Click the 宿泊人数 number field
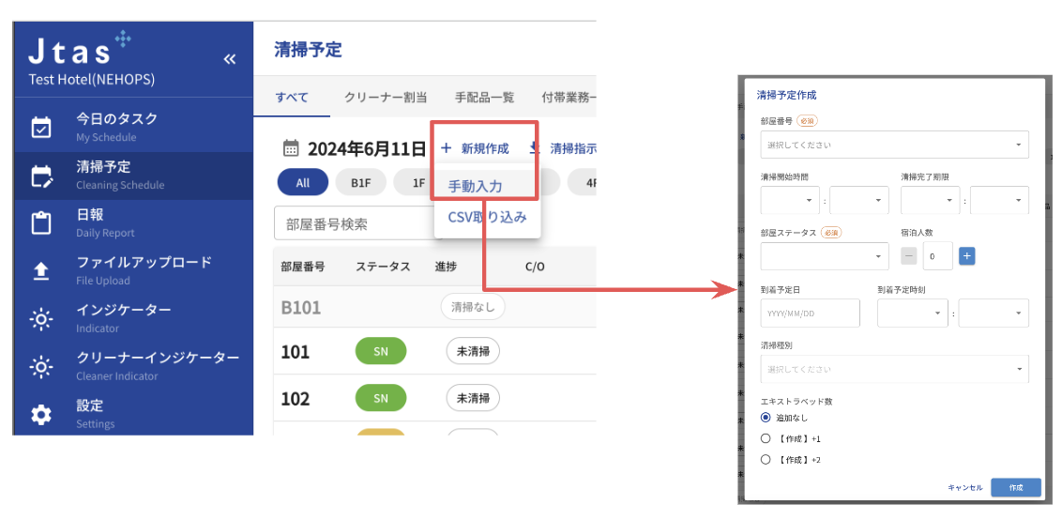Image resolution: width=1062 pixels, height=520 pixels. 938,256
